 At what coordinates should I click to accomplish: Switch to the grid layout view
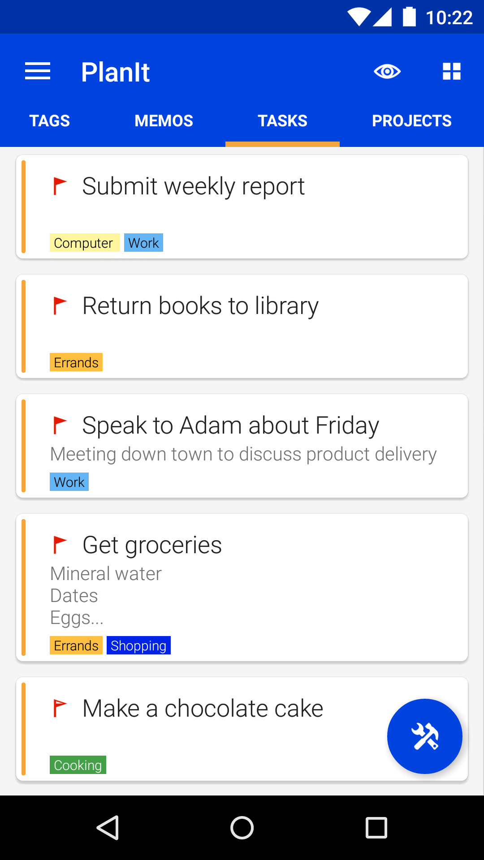(451, 72)
